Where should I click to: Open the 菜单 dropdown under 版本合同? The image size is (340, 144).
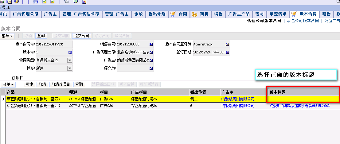(x=7, y=36)
